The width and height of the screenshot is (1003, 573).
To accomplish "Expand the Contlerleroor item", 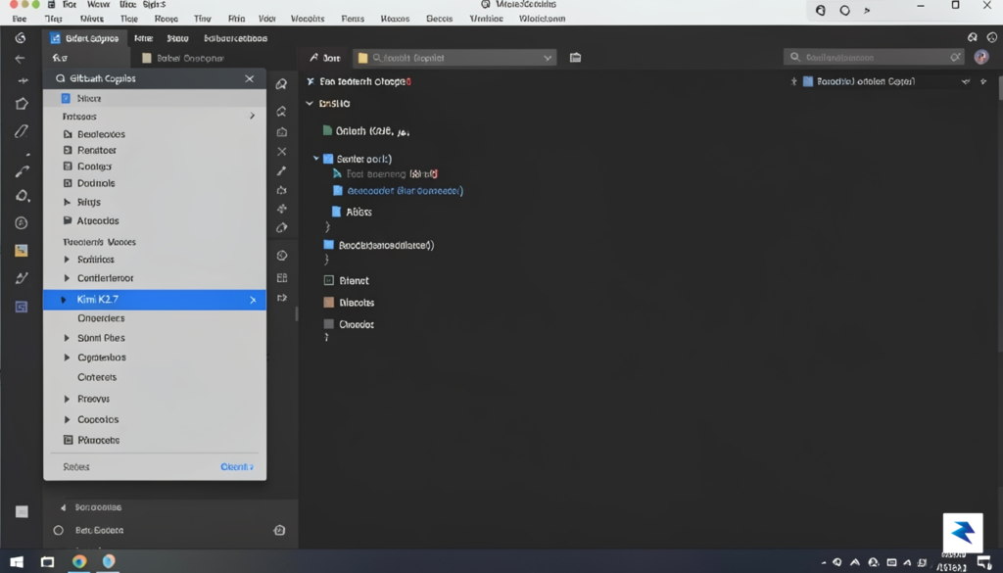I will [67, 278].
